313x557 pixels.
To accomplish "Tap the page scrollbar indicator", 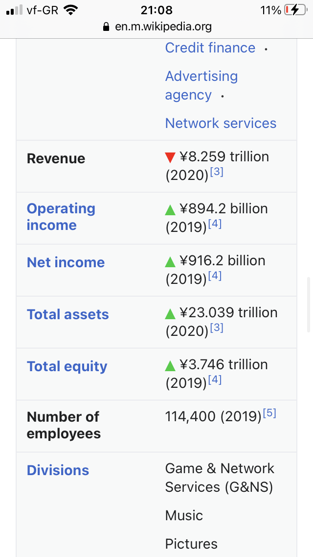I will click(309, 304).
